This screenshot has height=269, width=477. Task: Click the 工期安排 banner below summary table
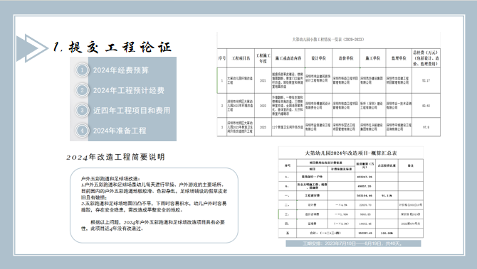click(353, 243)
